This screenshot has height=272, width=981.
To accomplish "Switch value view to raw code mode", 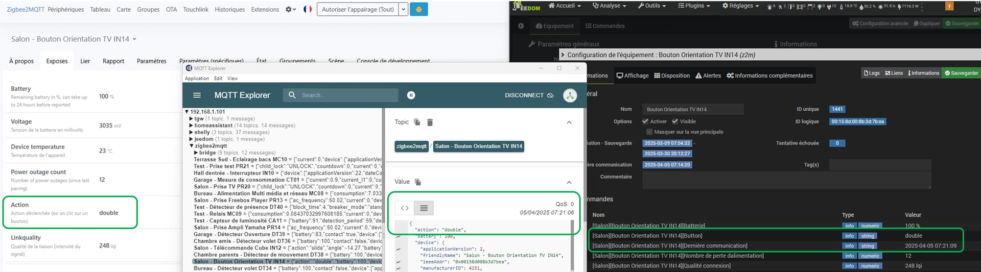I will point(405,208).
